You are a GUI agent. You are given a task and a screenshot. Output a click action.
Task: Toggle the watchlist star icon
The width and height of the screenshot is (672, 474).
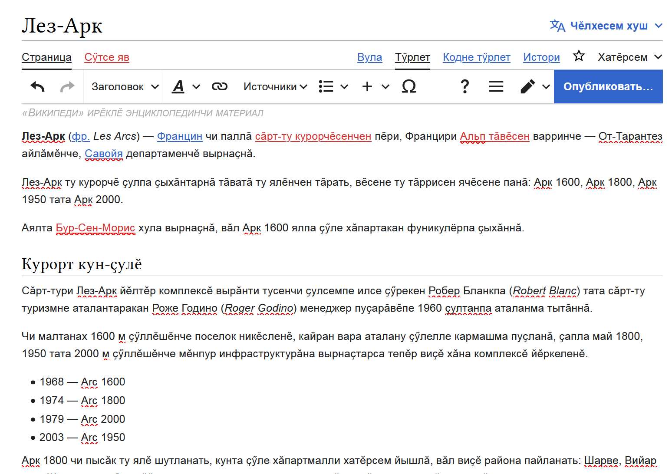[579, 56]
